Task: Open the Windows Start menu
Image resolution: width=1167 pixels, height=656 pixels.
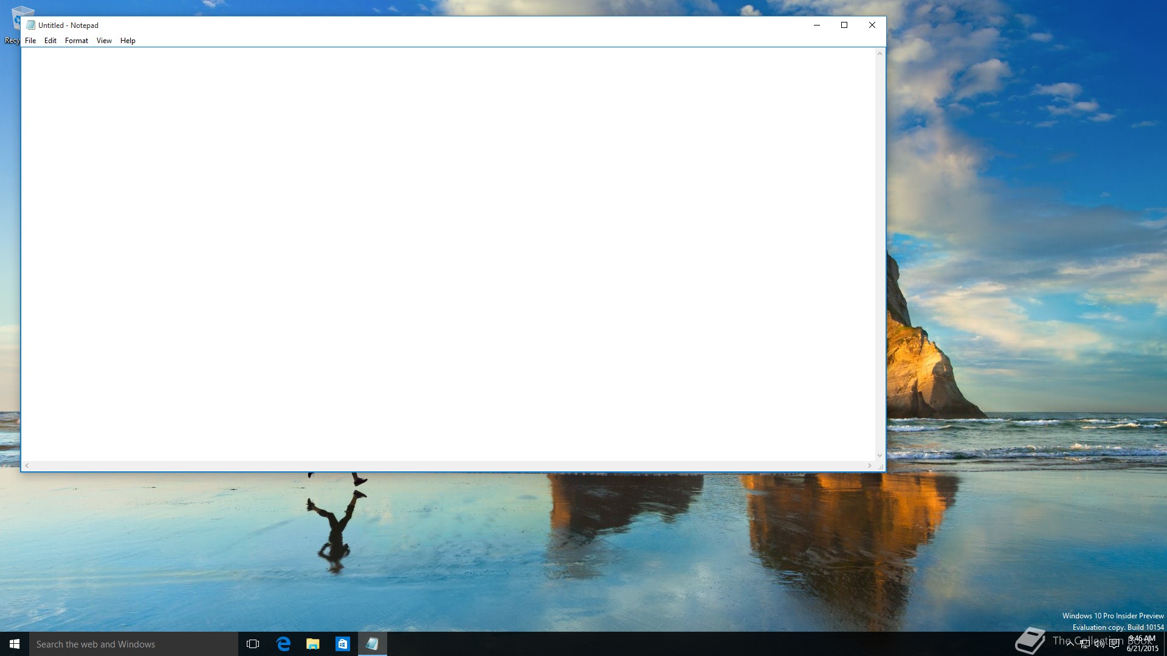Action: pos(15,644)
